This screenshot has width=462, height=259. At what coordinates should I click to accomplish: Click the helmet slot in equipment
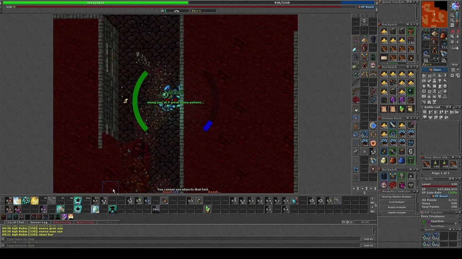(x=435, y=32)
